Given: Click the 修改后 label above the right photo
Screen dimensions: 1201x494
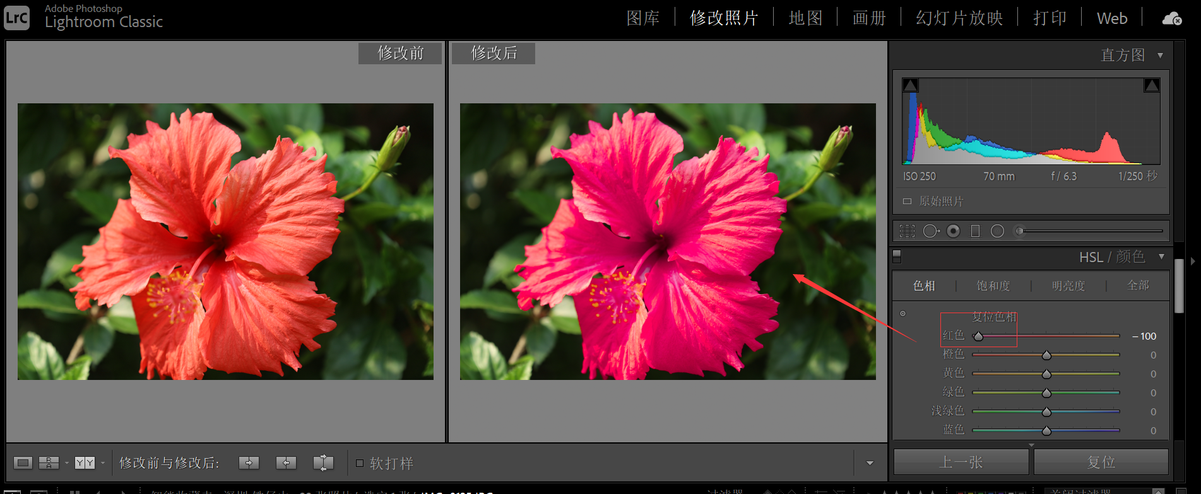Looking at the screenshot, I should [494, 54].
